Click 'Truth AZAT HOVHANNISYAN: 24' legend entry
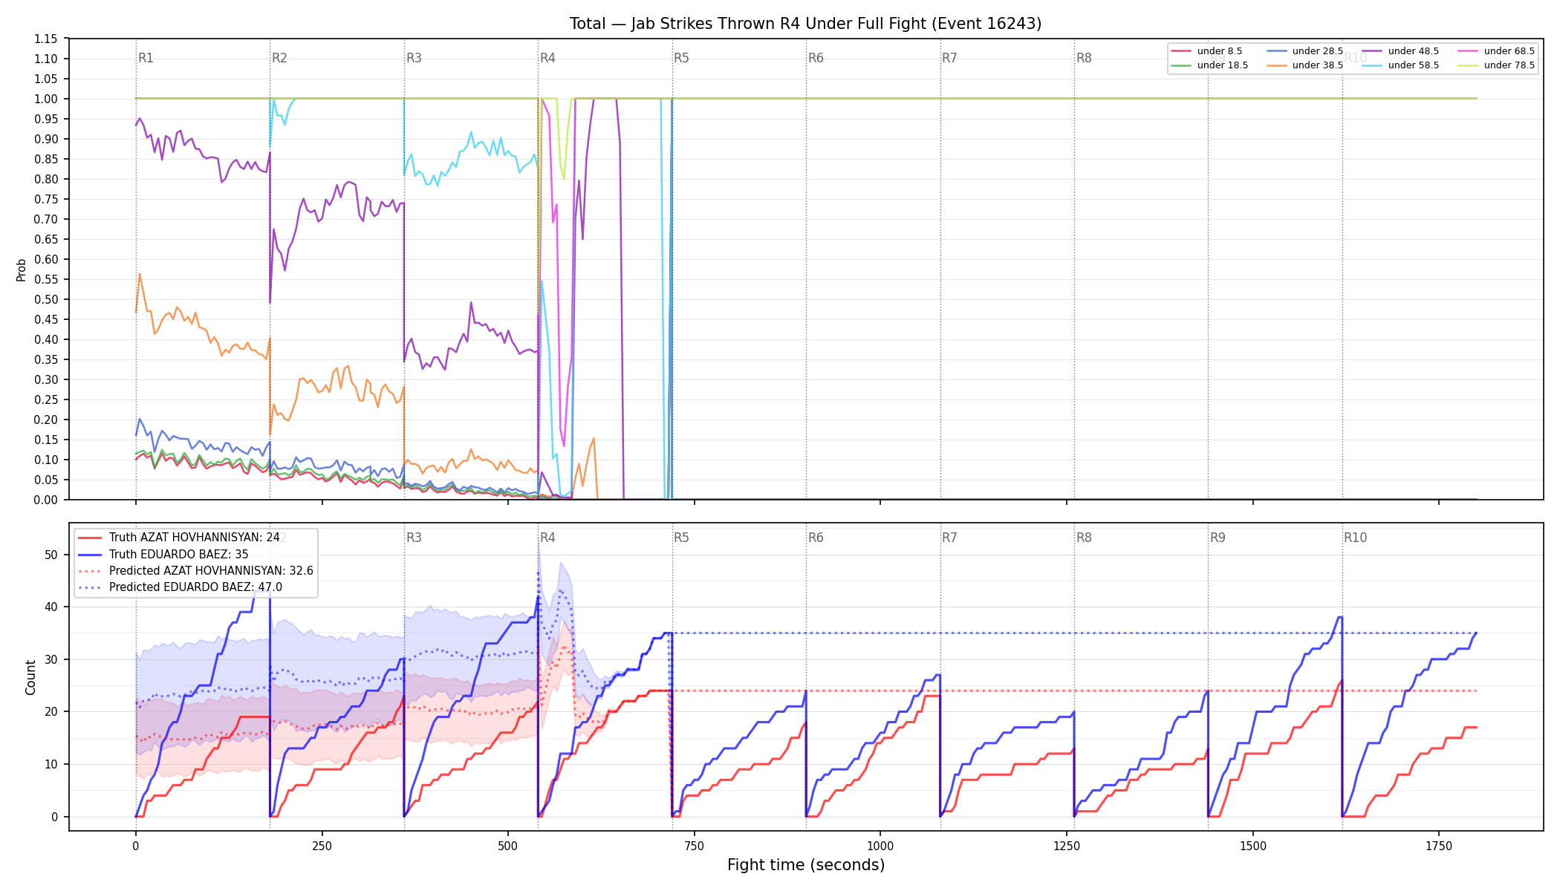 pos(195,538)
